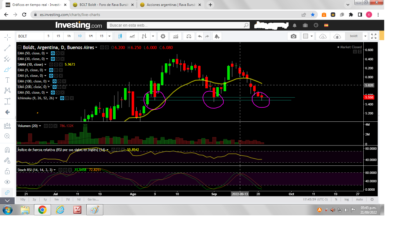Click the clock icon in site header
This screenshot has width=405, height=240.
click(x=316, y=25)
